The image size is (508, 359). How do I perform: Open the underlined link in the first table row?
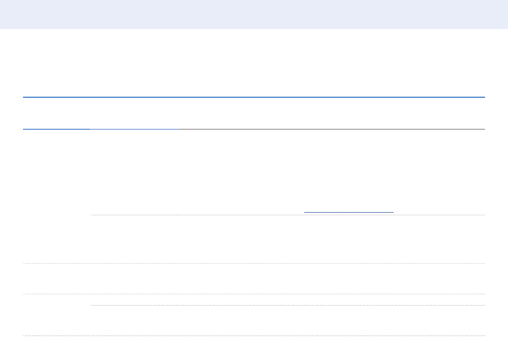(x=349, y=209)
